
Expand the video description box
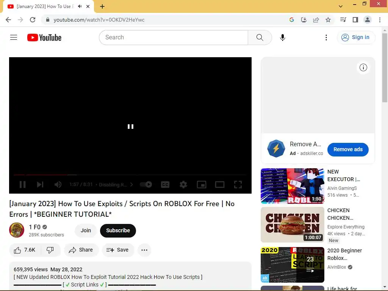tap(130, 276)
